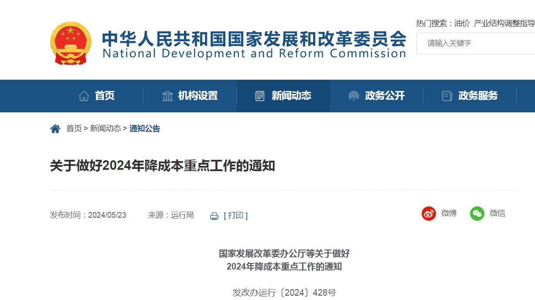Click the hot search term 产业结构调整指导
Screen dimensions: 535x300
[504, 24]
